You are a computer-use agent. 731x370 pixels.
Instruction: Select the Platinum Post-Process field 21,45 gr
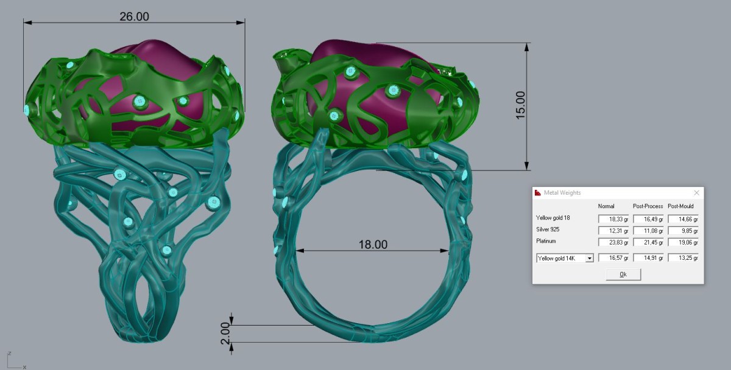[x=648, y=242]
